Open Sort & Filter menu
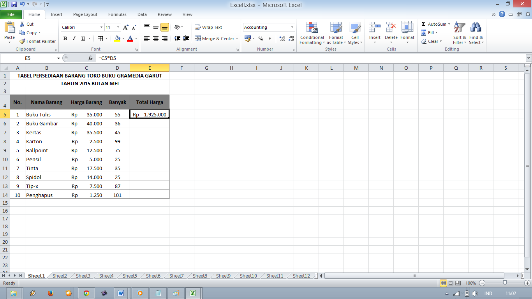 [460, 33]
